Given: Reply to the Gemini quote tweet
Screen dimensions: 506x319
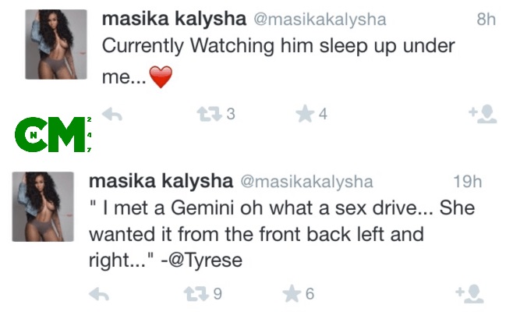Looking at the screenshot, I should [99, 294].
